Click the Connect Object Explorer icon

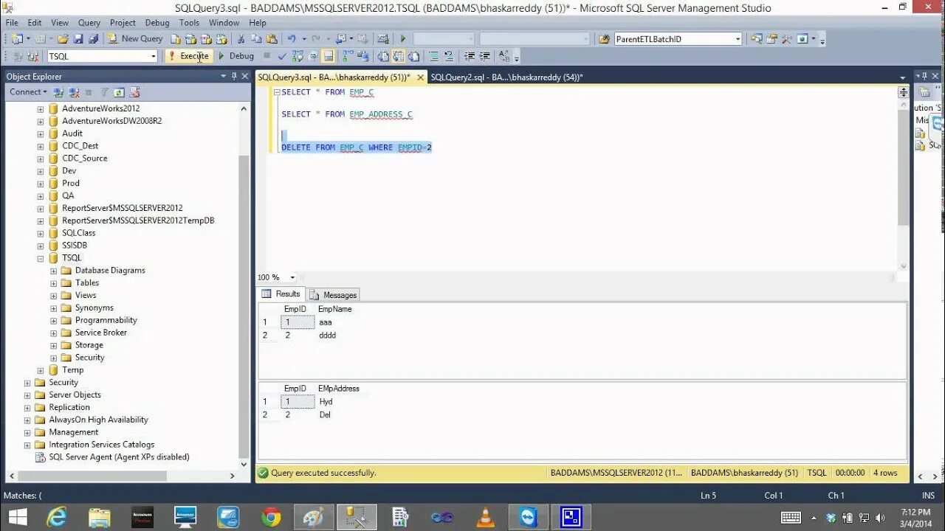point(58,92)
